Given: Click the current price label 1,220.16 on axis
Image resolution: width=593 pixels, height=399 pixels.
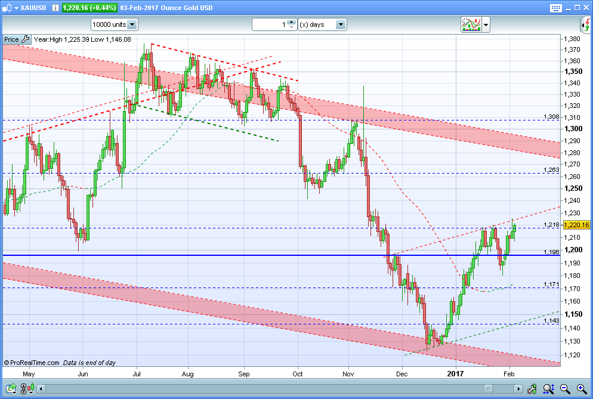Looking at the screenshot, I should click(576, 225).
